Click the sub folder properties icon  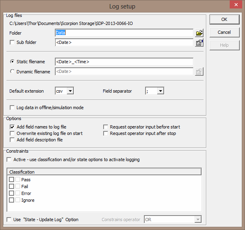coord(199,43)
